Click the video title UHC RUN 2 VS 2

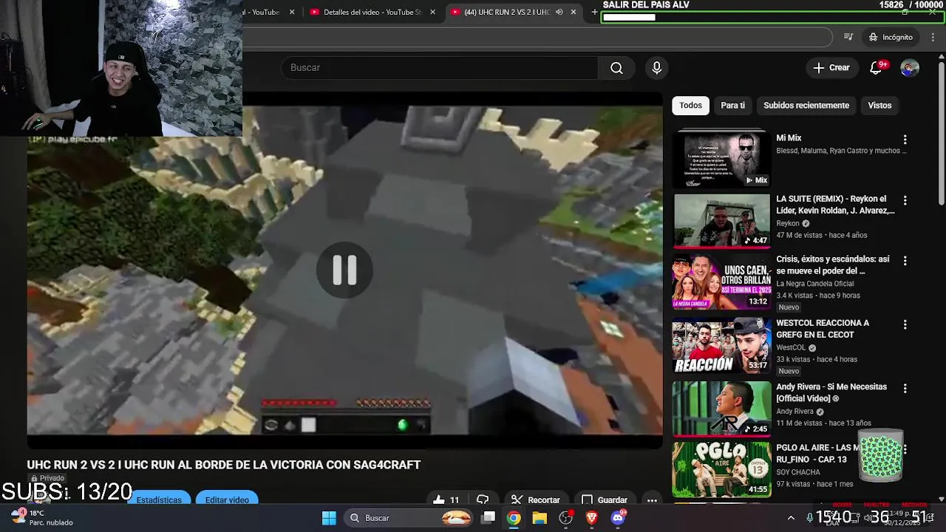pos(224,465)
